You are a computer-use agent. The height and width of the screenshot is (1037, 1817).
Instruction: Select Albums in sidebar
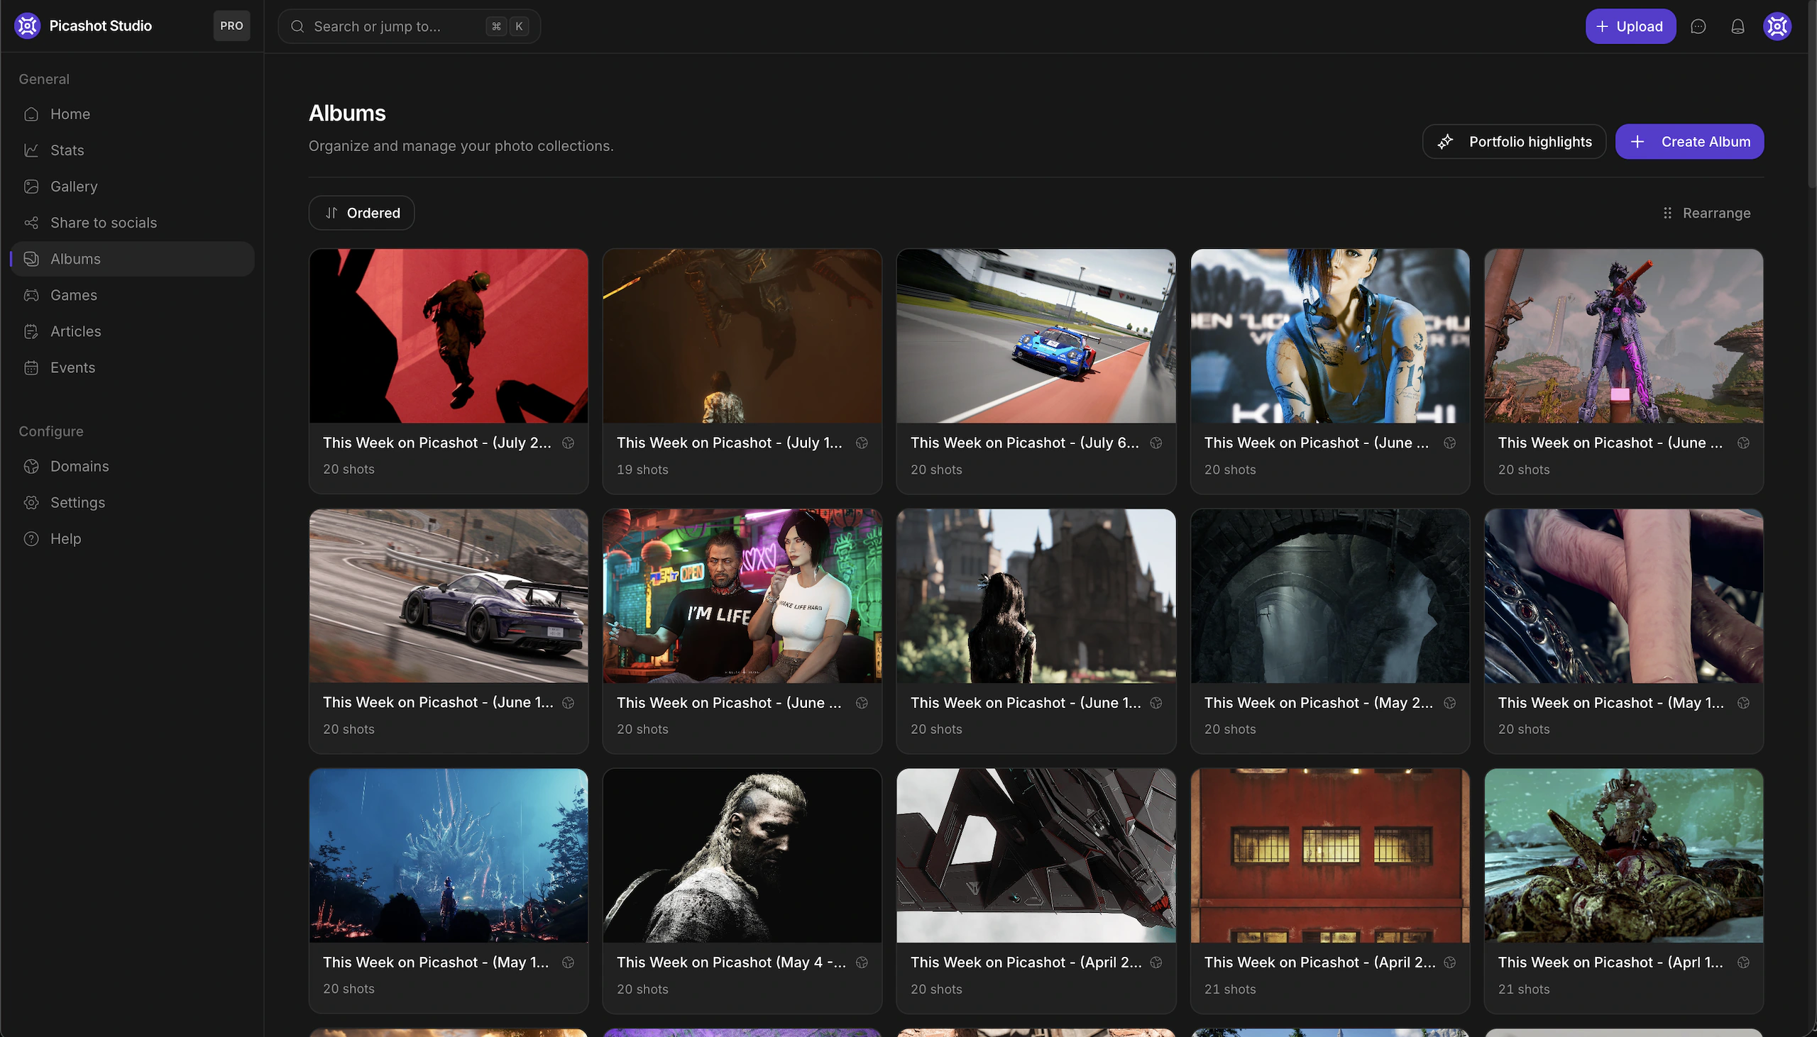(x=133, y=260)
